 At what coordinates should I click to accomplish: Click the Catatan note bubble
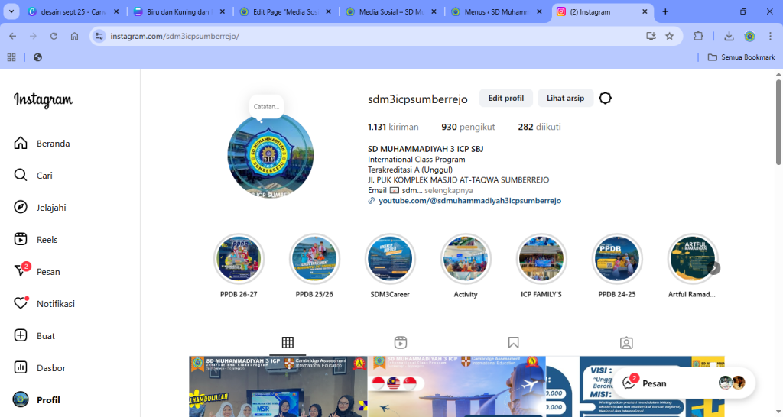(266, 107)
